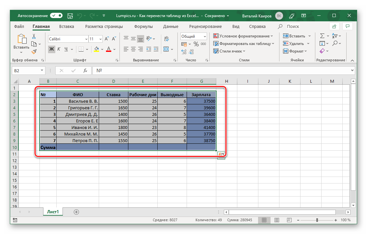
Task: Open Форматировать как таблицу dropdown
Action: point(244,44)
